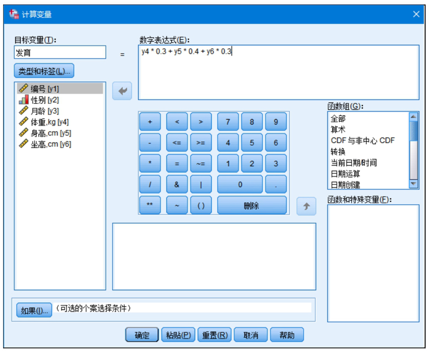Click digit 0 on the keypad

[240, 184]
